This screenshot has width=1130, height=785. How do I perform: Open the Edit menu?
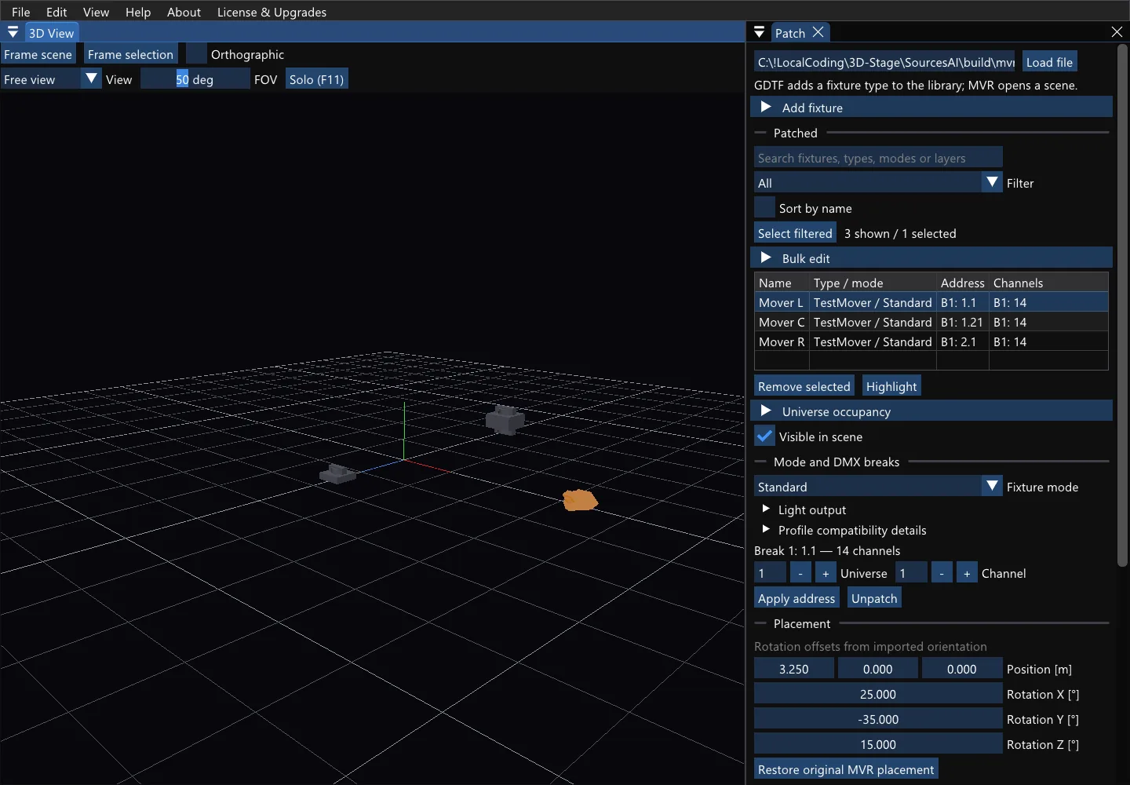pyautogui.click(x=56, y=12)
